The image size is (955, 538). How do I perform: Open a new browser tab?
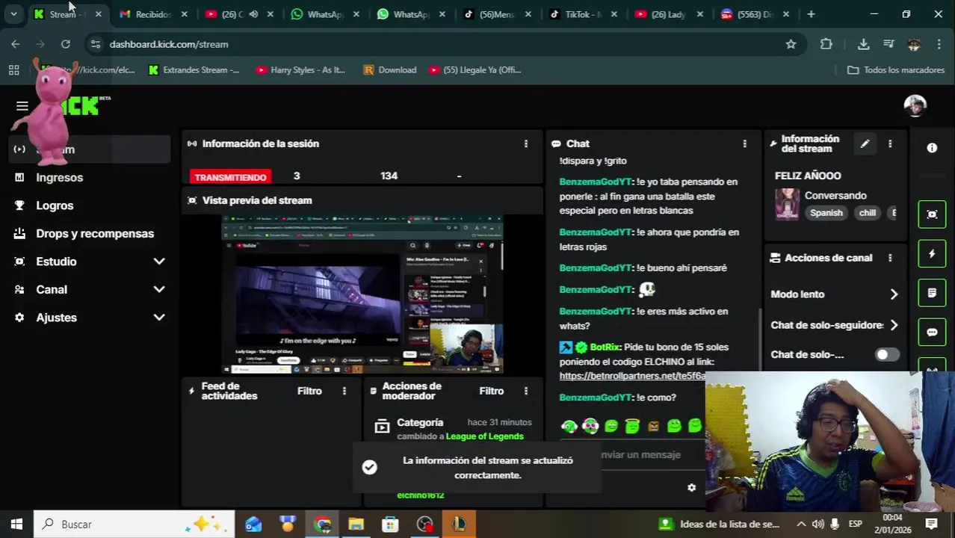[811, 14]
